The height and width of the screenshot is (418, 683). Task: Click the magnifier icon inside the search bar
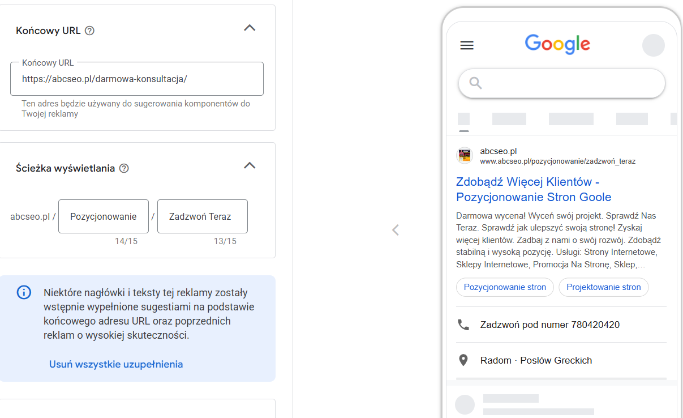[475, 83]
